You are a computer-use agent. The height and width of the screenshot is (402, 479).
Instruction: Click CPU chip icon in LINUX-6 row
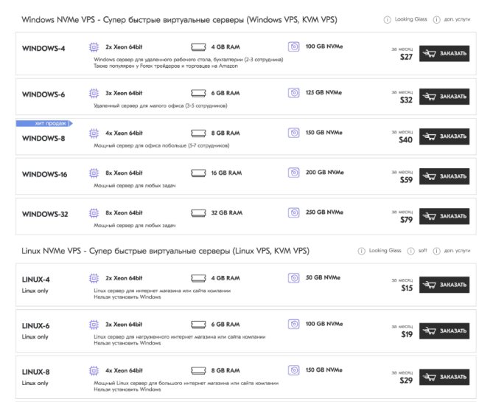click(94, 325)
